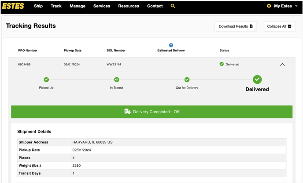This screenshot has width=303, height=183.
Task: Click the Picked Up checkmark step
Action: (x=46, y=79)
